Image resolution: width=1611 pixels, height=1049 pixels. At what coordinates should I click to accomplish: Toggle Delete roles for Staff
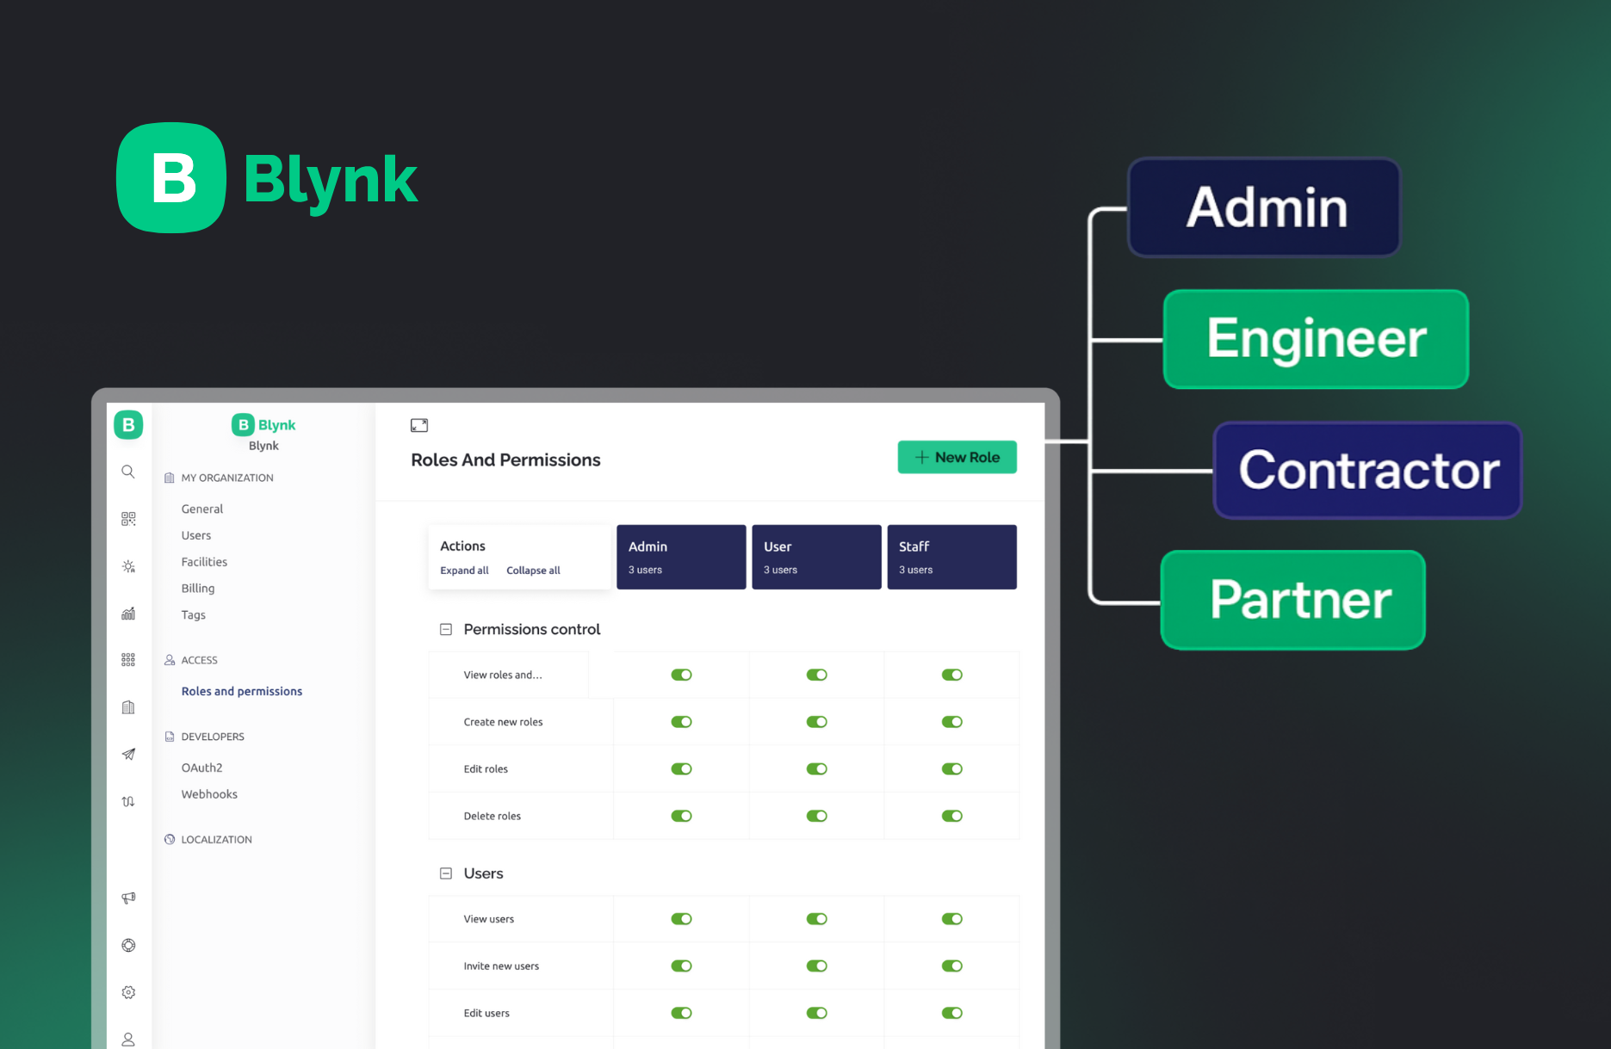click(951, 816)
